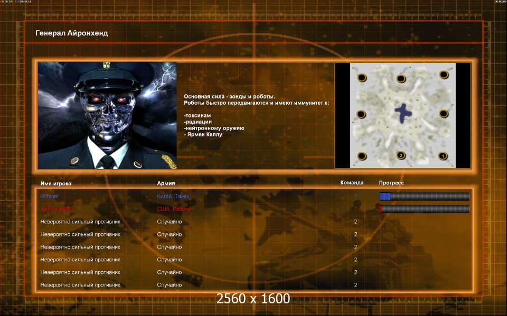This screenshot has height=316, width=507.
Task: Select the top-left start position on minimap
Action: 362,78
